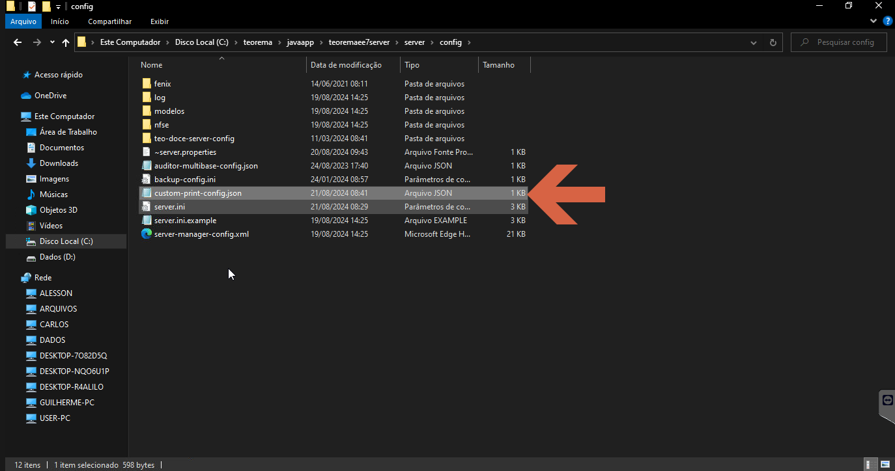Select server breadcrumb segment
This screenshot has width=895, height=471.
coord(414,42)
